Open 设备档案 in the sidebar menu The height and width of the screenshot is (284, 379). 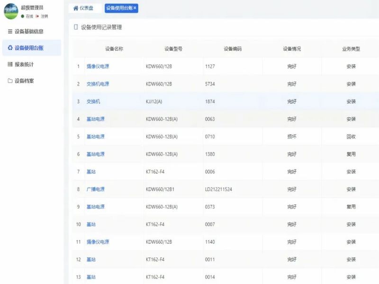[24, 81]
